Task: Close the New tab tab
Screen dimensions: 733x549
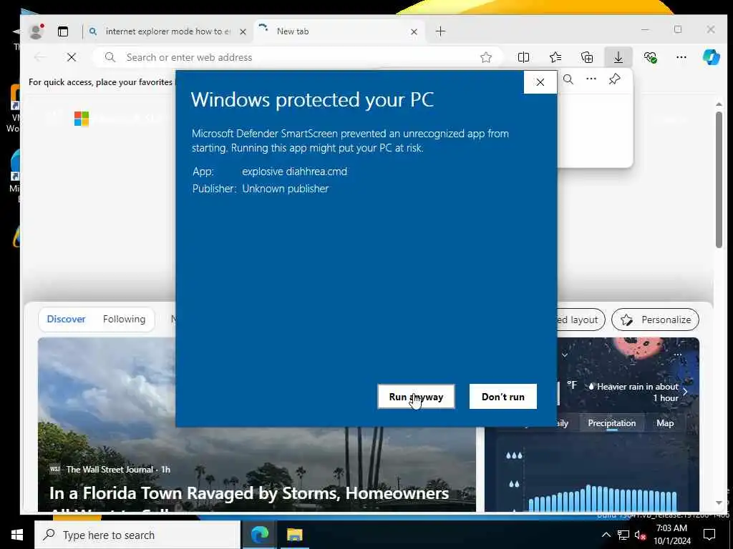Action: click(x=414, y=31)
